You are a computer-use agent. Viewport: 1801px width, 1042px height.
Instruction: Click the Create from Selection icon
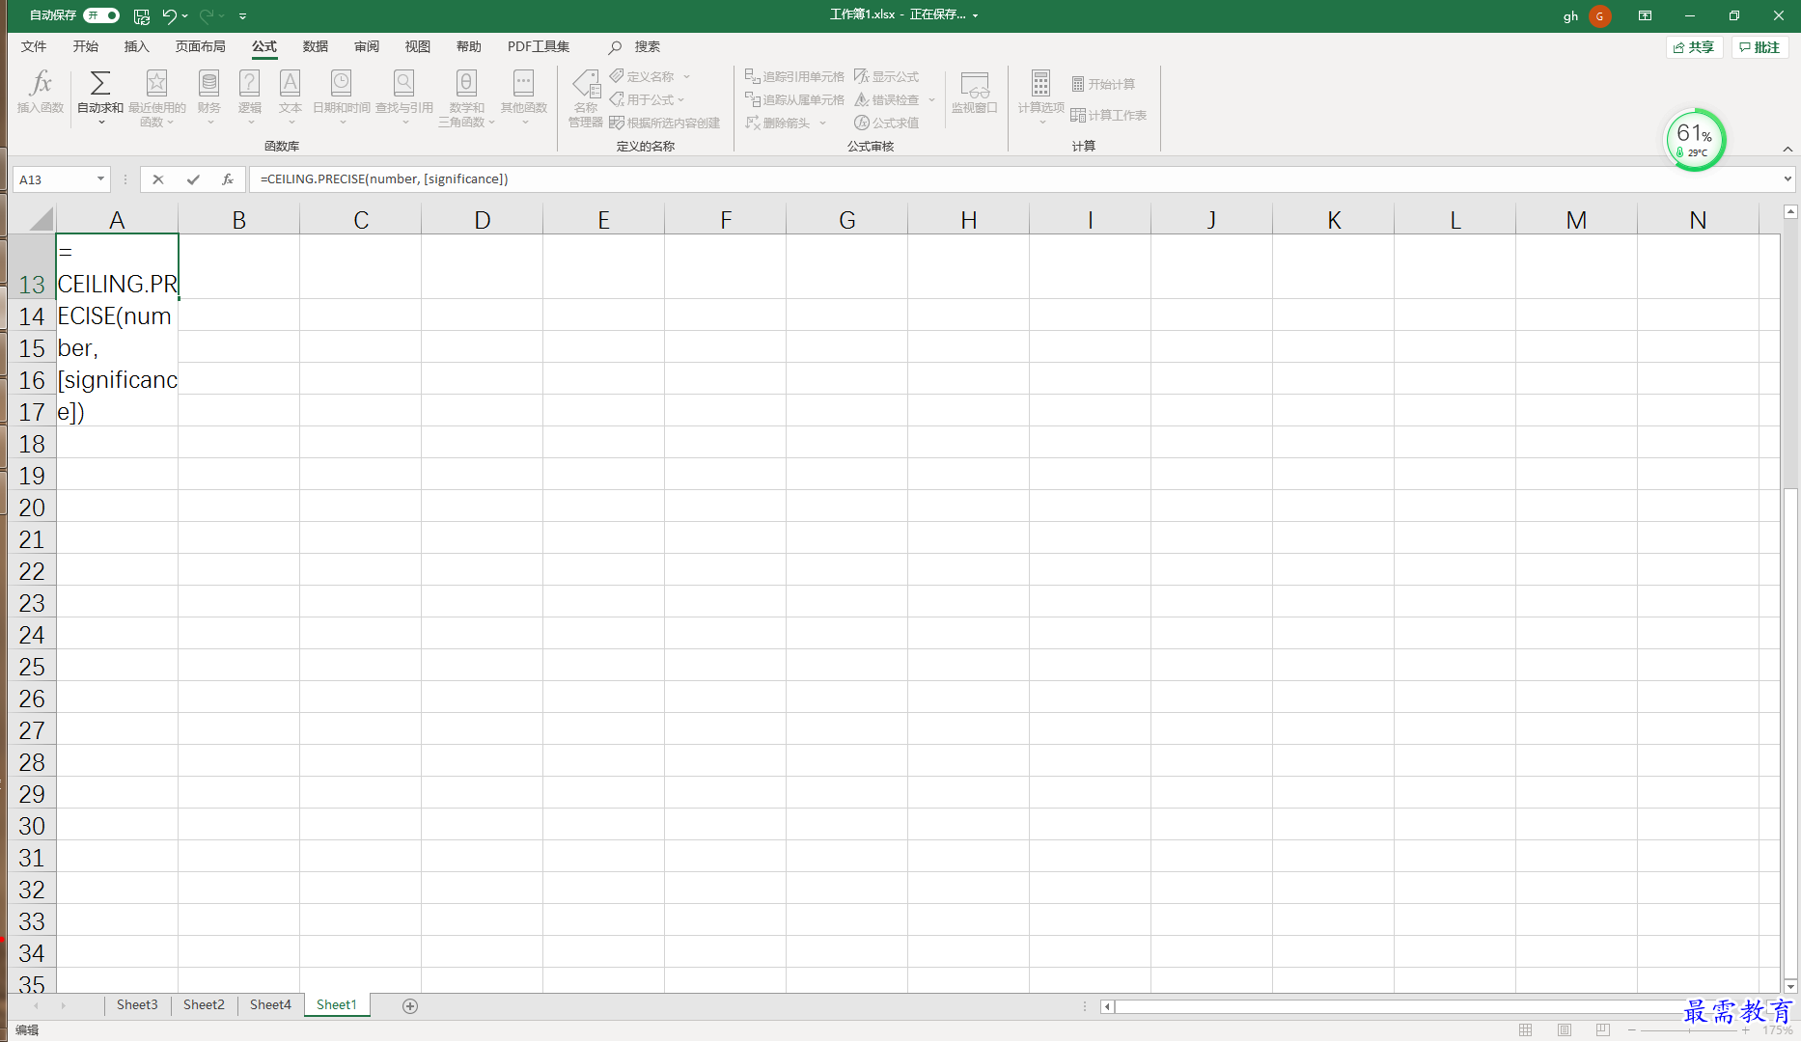click(617, 123)
